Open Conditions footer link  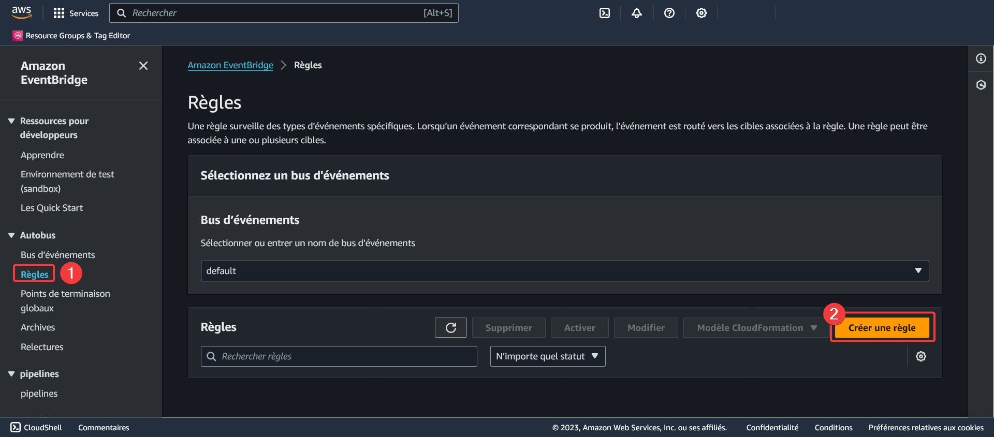(x=834, y=428)
